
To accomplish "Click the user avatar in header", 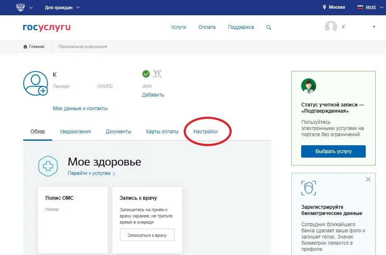I will click(331, 26).
